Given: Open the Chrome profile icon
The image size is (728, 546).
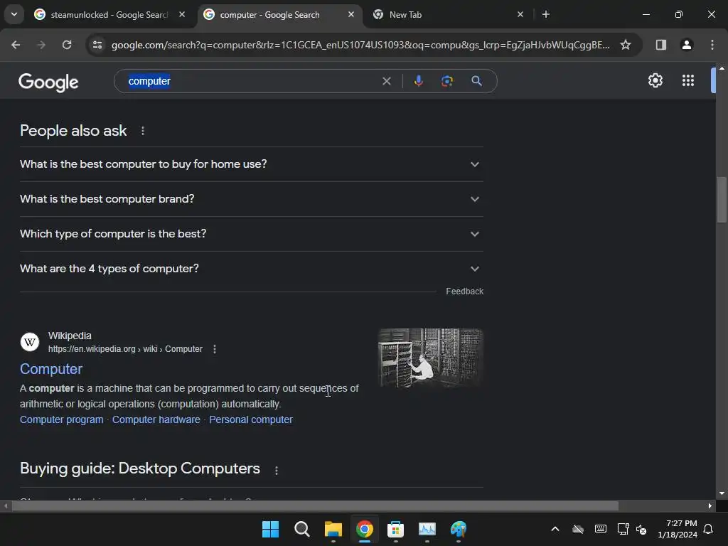Looking at the screenshot, I should click(x=687, y=45).
